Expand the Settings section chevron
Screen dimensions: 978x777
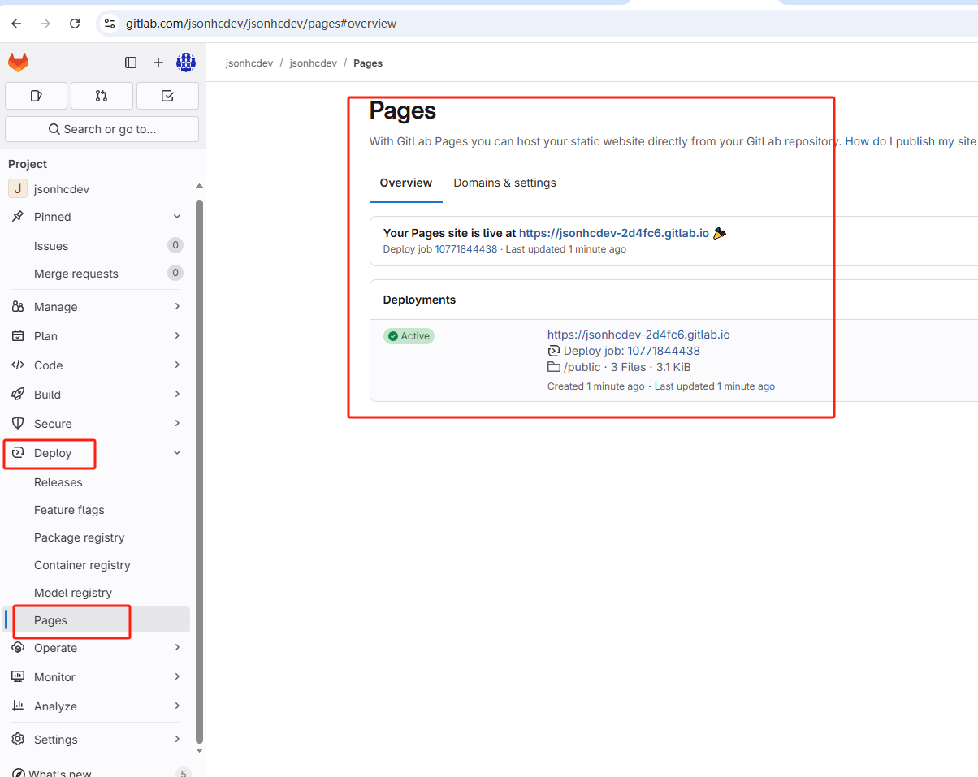pos(177,740)
